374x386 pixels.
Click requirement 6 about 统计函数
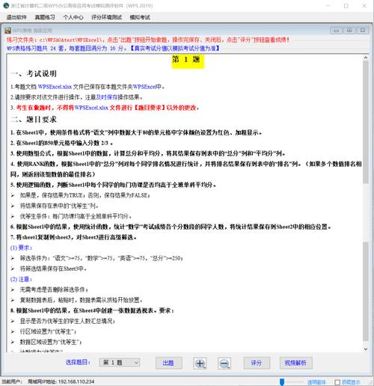click(x=171, y=227)
